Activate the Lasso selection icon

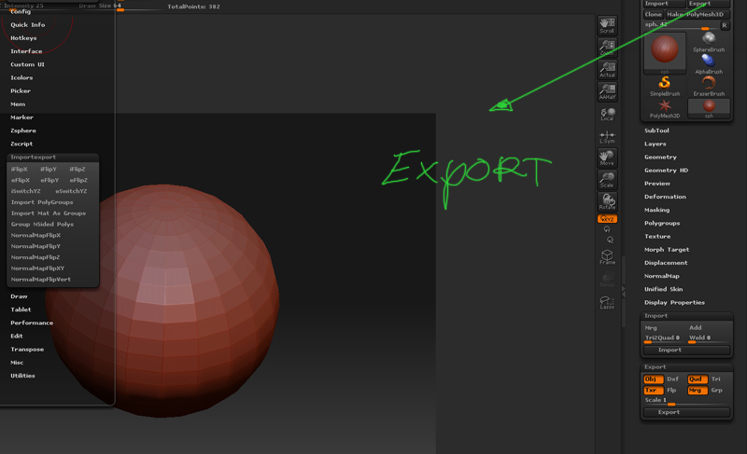607,302
